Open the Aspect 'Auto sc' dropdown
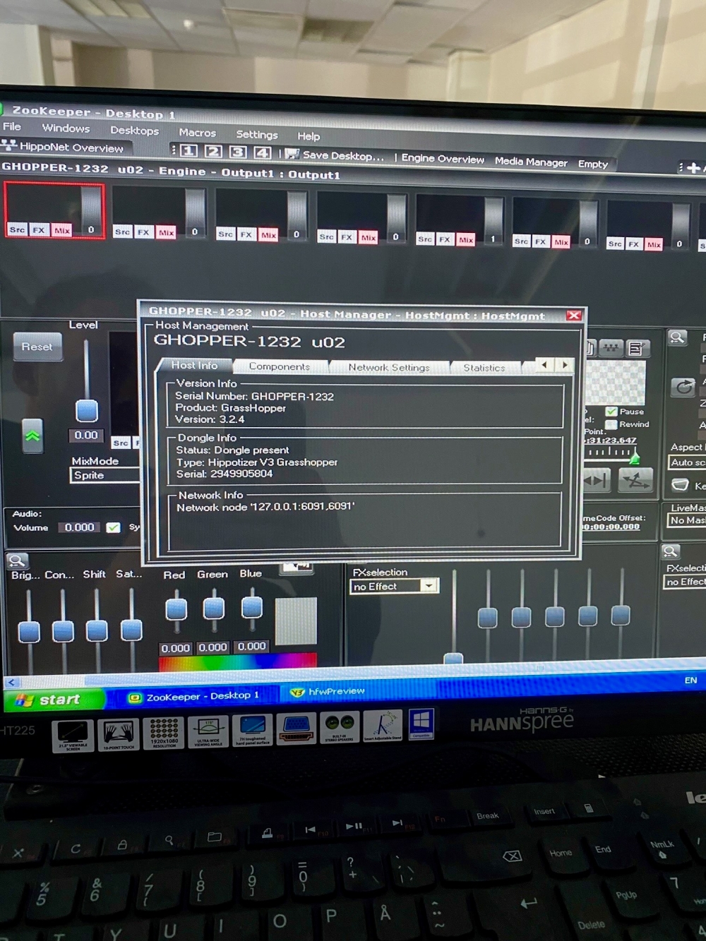706x941 pixels. pyautogui.click(x=686, y=462)
